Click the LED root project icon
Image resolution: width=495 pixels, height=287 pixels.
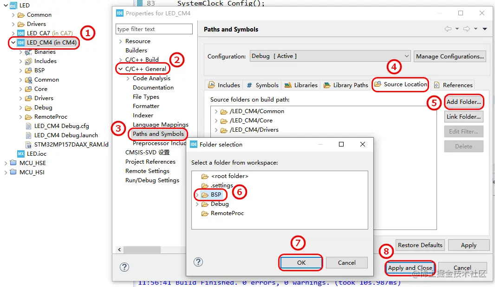[x=13, y=6]
